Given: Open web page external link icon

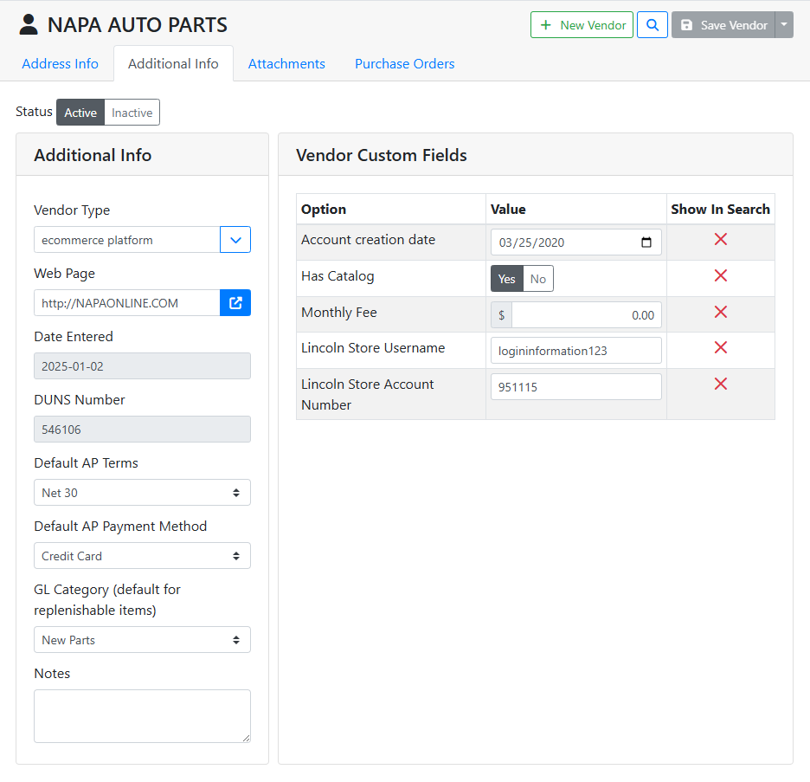Looking at the screenshot, I should pos(235,303).
